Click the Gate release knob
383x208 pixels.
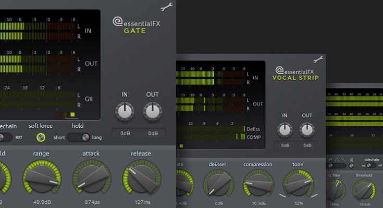coord(141,177)
